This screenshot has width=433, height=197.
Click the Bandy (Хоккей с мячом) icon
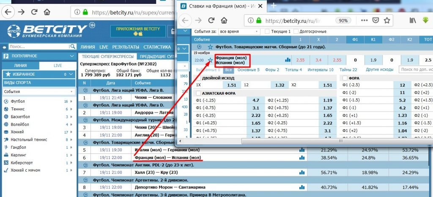(x=6, y=170)
